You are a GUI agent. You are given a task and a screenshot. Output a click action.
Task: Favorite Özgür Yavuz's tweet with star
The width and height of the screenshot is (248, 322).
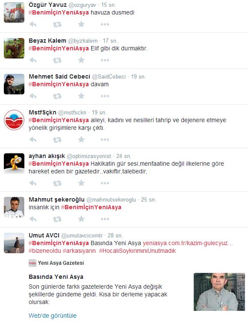click(x=81, y=24)
